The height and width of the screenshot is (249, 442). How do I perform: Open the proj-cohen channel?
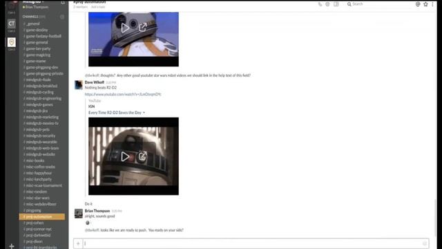[x=34, y=223]
